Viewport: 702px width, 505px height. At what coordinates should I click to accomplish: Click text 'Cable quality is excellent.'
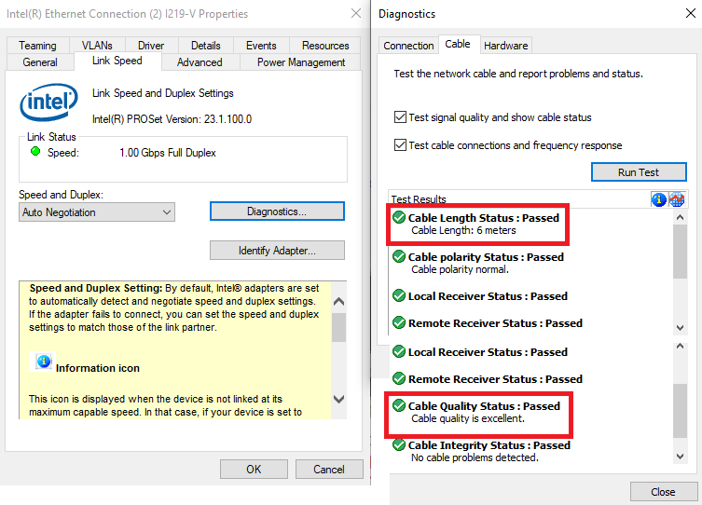click(x=468, y=418)
